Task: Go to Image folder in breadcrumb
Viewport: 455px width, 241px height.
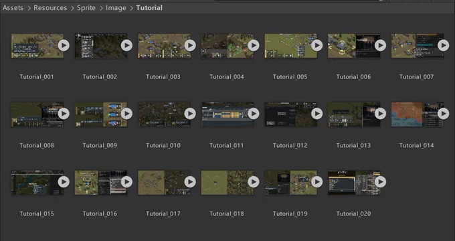Action: (x=116, y=8)
